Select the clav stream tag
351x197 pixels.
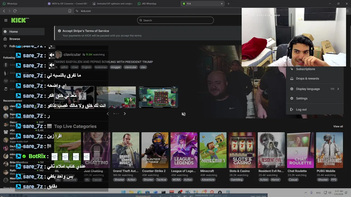[143, 67]
